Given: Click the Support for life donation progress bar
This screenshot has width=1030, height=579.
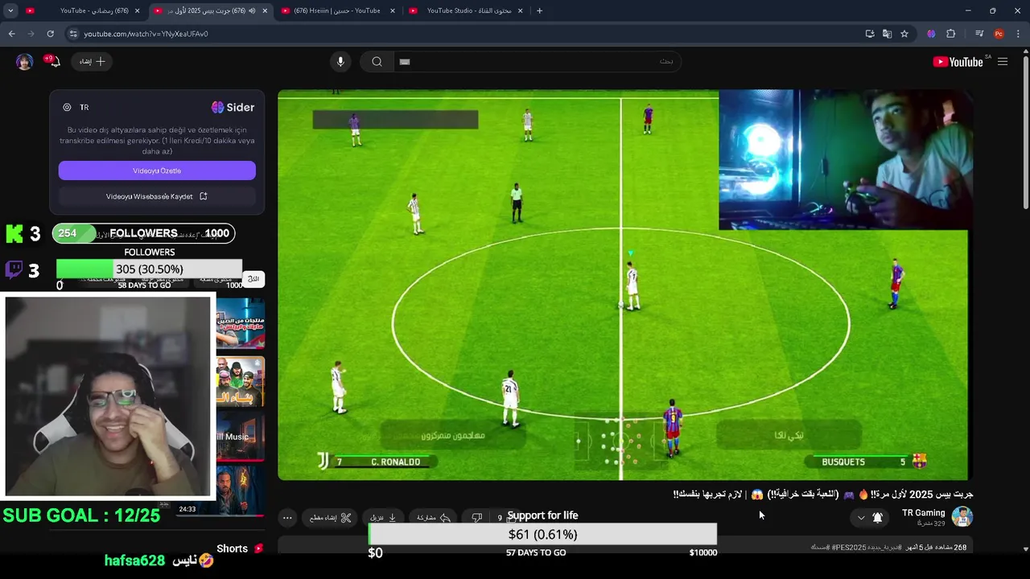Looking at the screenshot, I should pos(542,534).
